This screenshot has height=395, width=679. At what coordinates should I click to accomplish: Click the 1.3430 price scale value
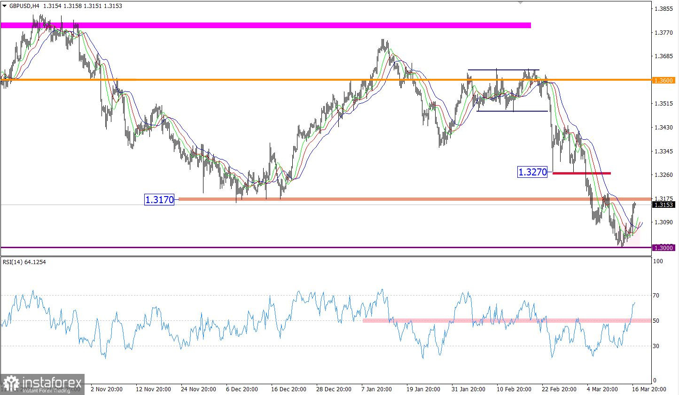665,128
